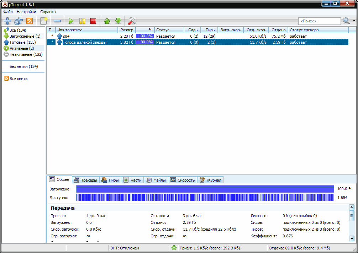
Task: Open the Preferences wrench icon
Action: [132, 21]
